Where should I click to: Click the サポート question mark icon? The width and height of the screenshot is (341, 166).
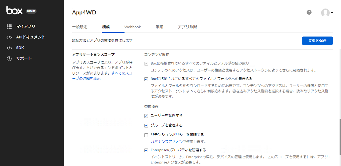click(x=9, y=59)
